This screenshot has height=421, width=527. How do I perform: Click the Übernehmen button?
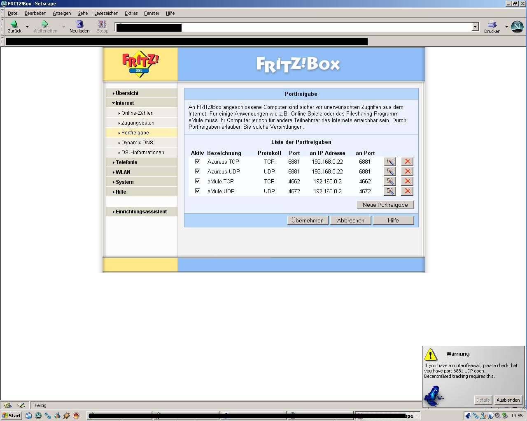coord(308,220)
